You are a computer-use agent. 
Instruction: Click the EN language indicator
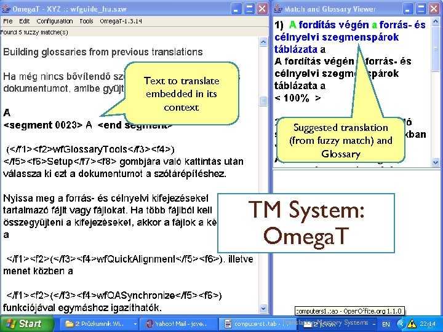click(x=386, y=324)
